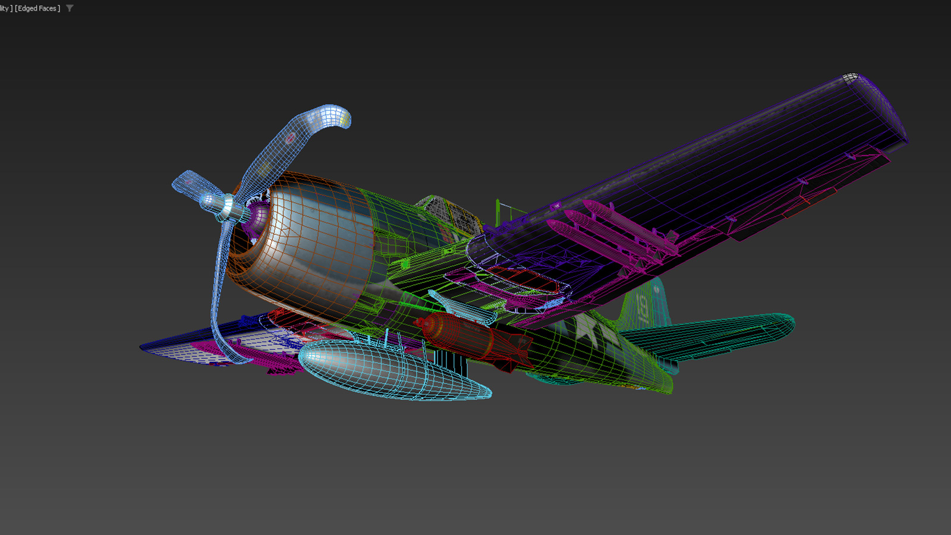This screenshot has width=951, height=535.
Task: Select the magenta engine interior behind propeller
Action: click(x=257, y=217)
